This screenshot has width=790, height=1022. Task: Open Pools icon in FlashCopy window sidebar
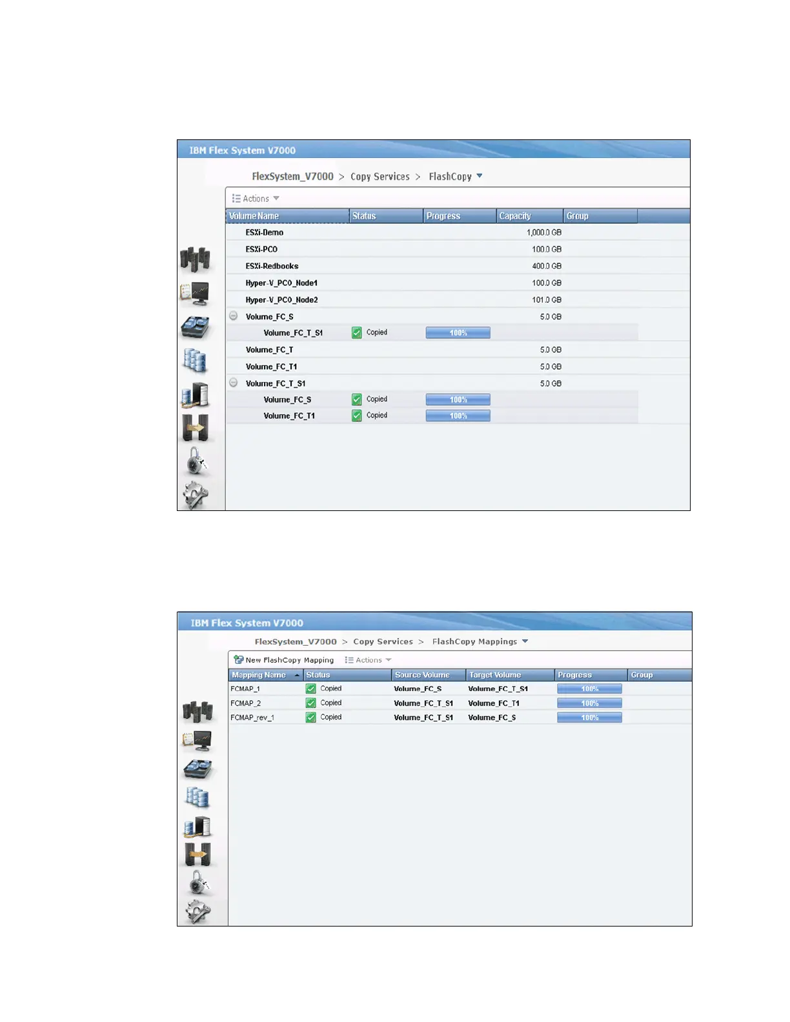tap(195, 327)
